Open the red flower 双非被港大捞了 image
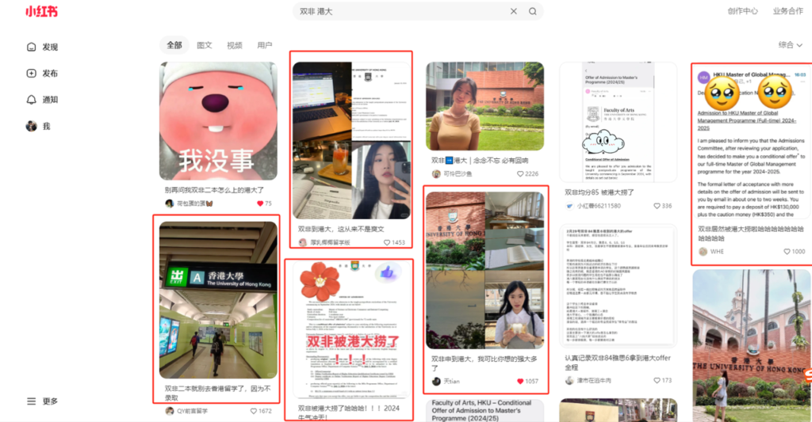 click(351, 329)
